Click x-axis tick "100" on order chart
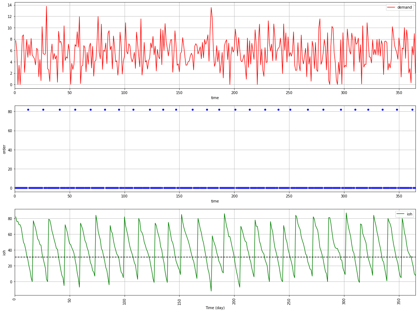This screenshot has height=312, width=418. [125, 196]
